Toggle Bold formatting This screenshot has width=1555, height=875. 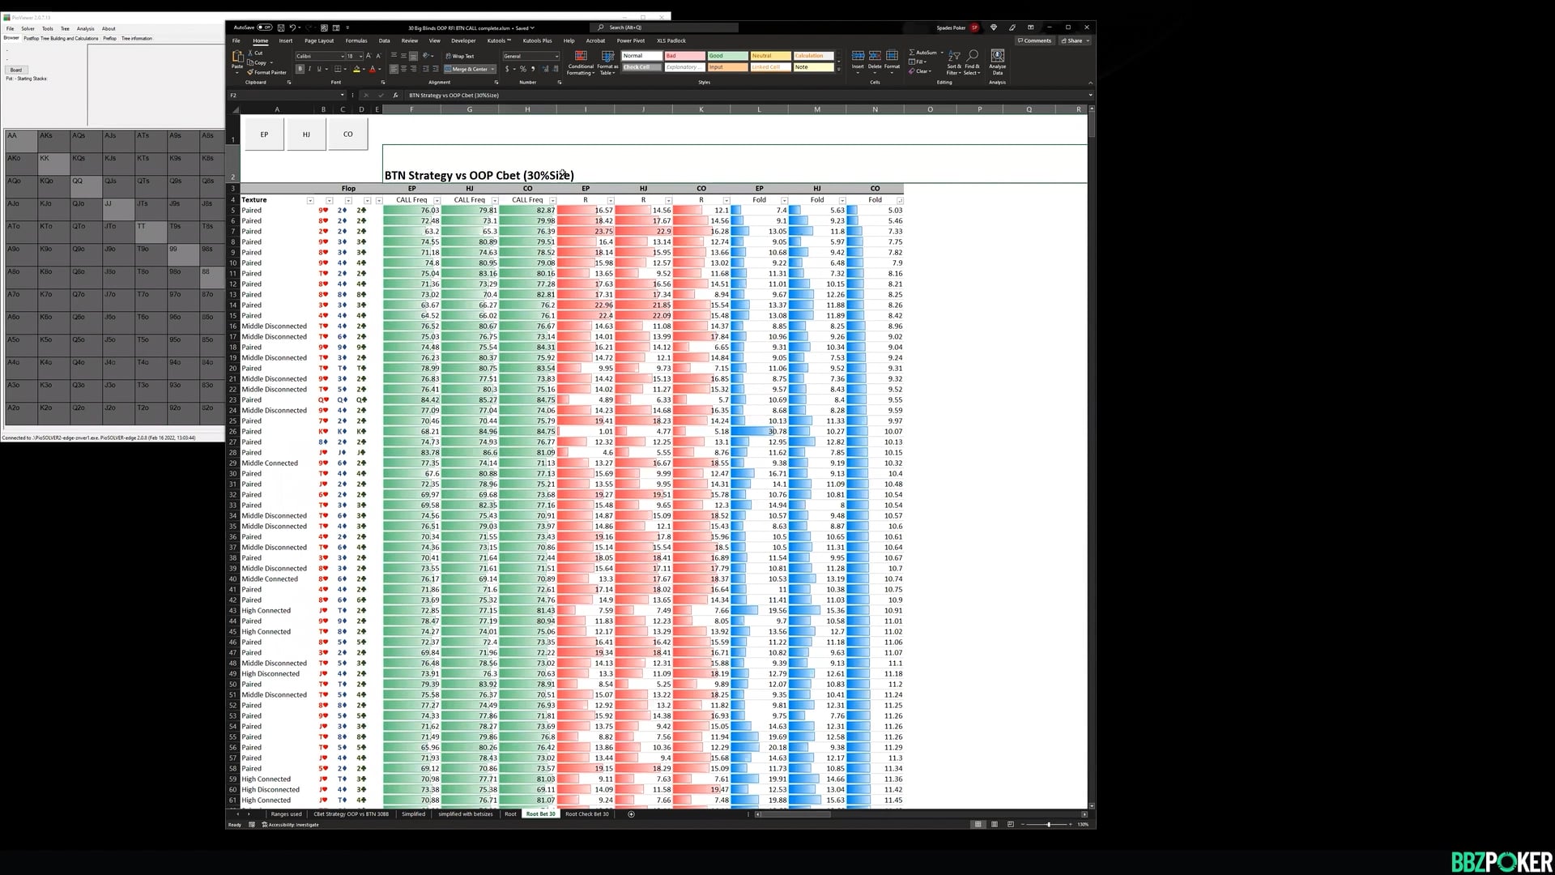300,70
